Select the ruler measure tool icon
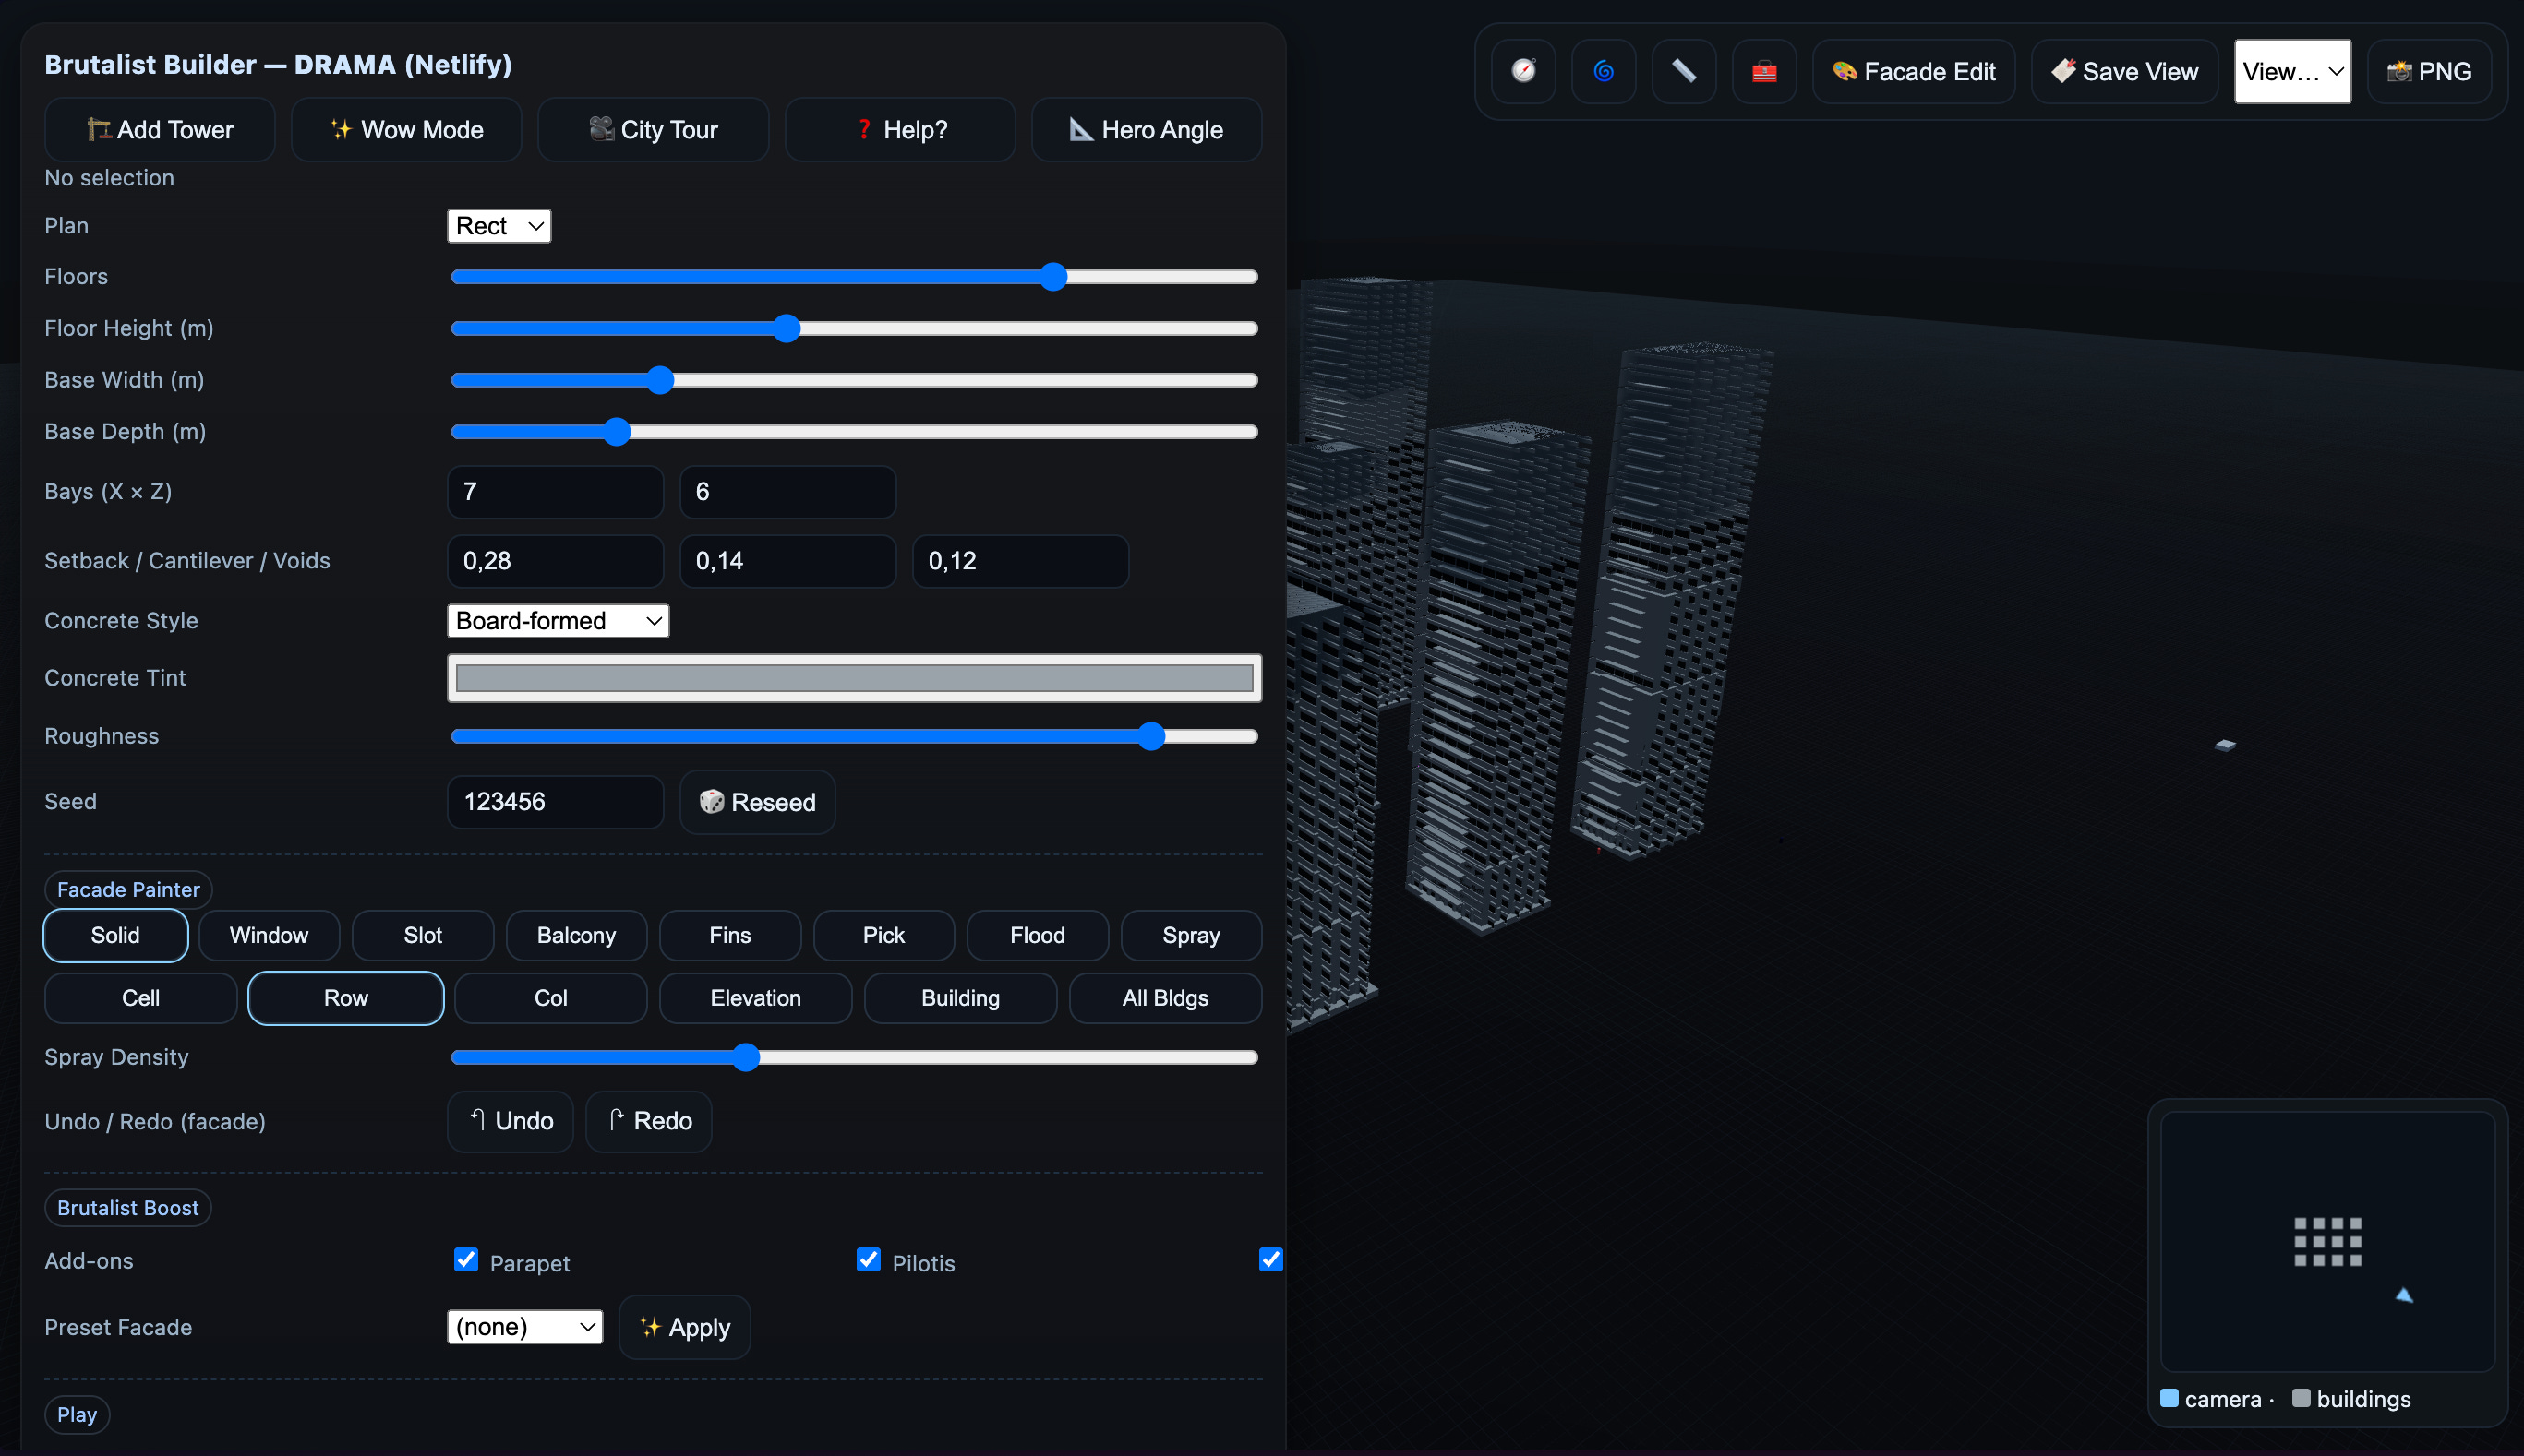Viewport: 2524px width, 1456px height. (1684, 71)
